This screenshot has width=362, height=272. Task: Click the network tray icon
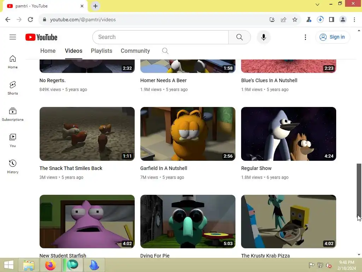320,265
